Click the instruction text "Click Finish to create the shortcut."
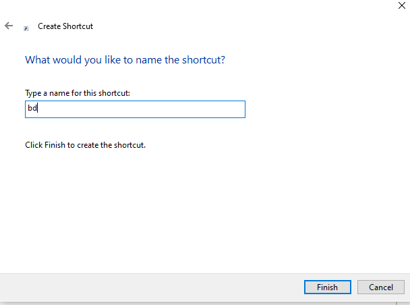Viewport: 410px width, 305px height. (85, 144)
